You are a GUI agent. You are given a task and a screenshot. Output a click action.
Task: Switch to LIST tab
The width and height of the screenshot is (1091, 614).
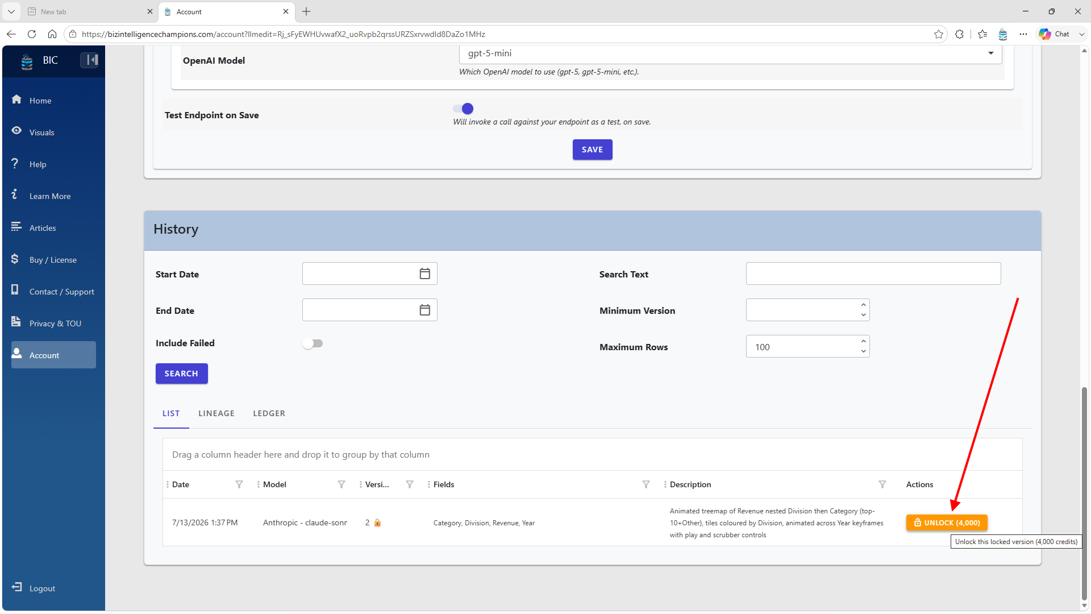[x=171, y=413]
